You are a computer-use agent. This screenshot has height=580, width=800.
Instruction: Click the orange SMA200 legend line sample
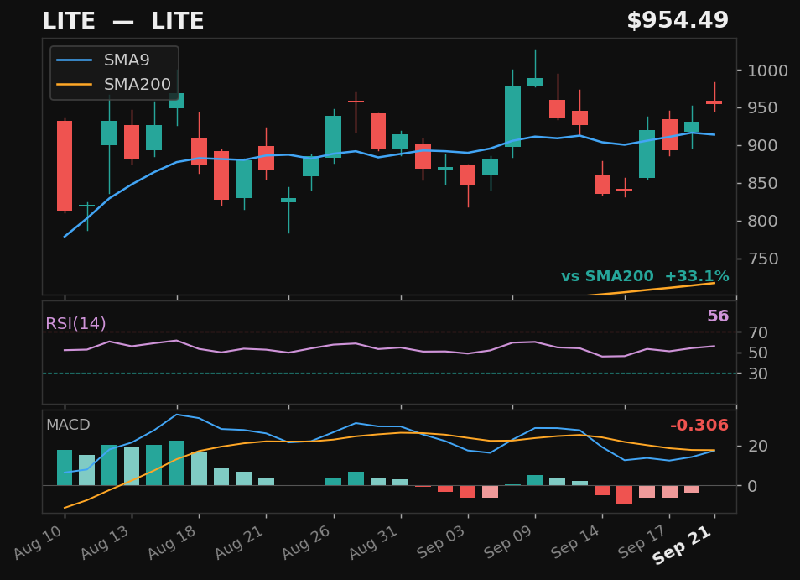[x=75, y=84]
